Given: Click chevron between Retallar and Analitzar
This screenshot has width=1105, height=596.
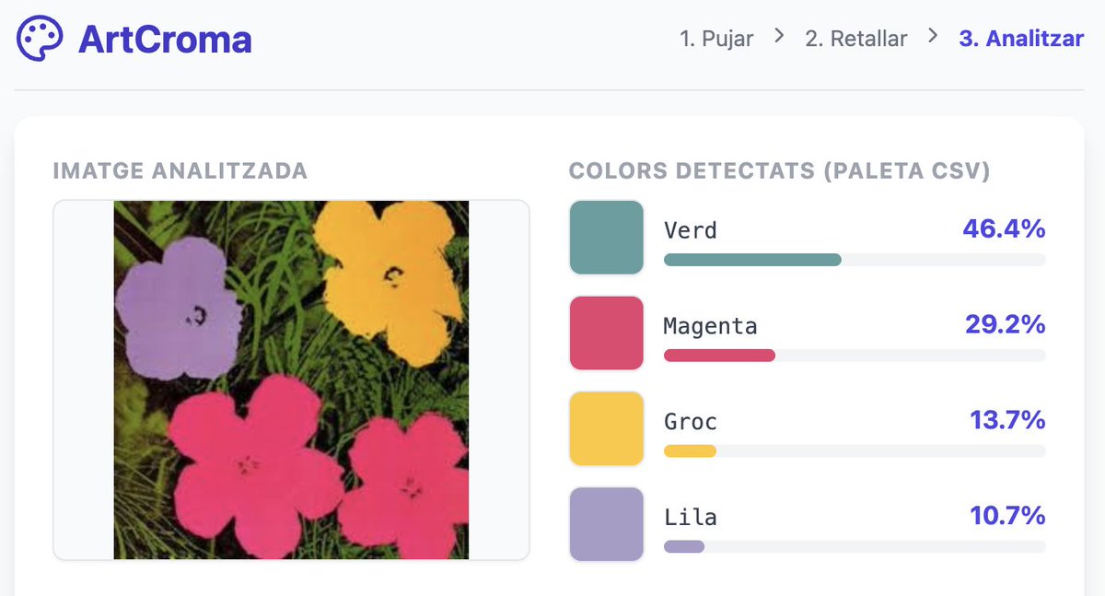Looking at the screenshot, I should [933, 36].
